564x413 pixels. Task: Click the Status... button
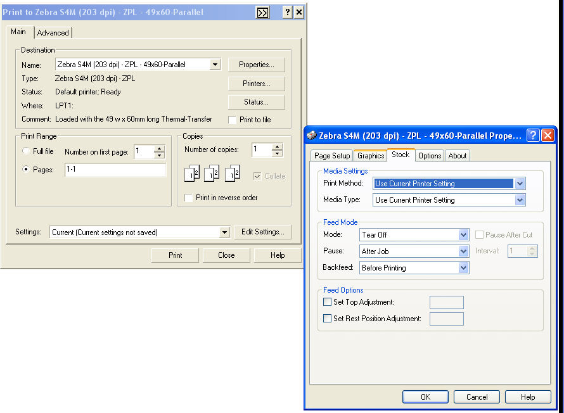(x=257, y=102)
